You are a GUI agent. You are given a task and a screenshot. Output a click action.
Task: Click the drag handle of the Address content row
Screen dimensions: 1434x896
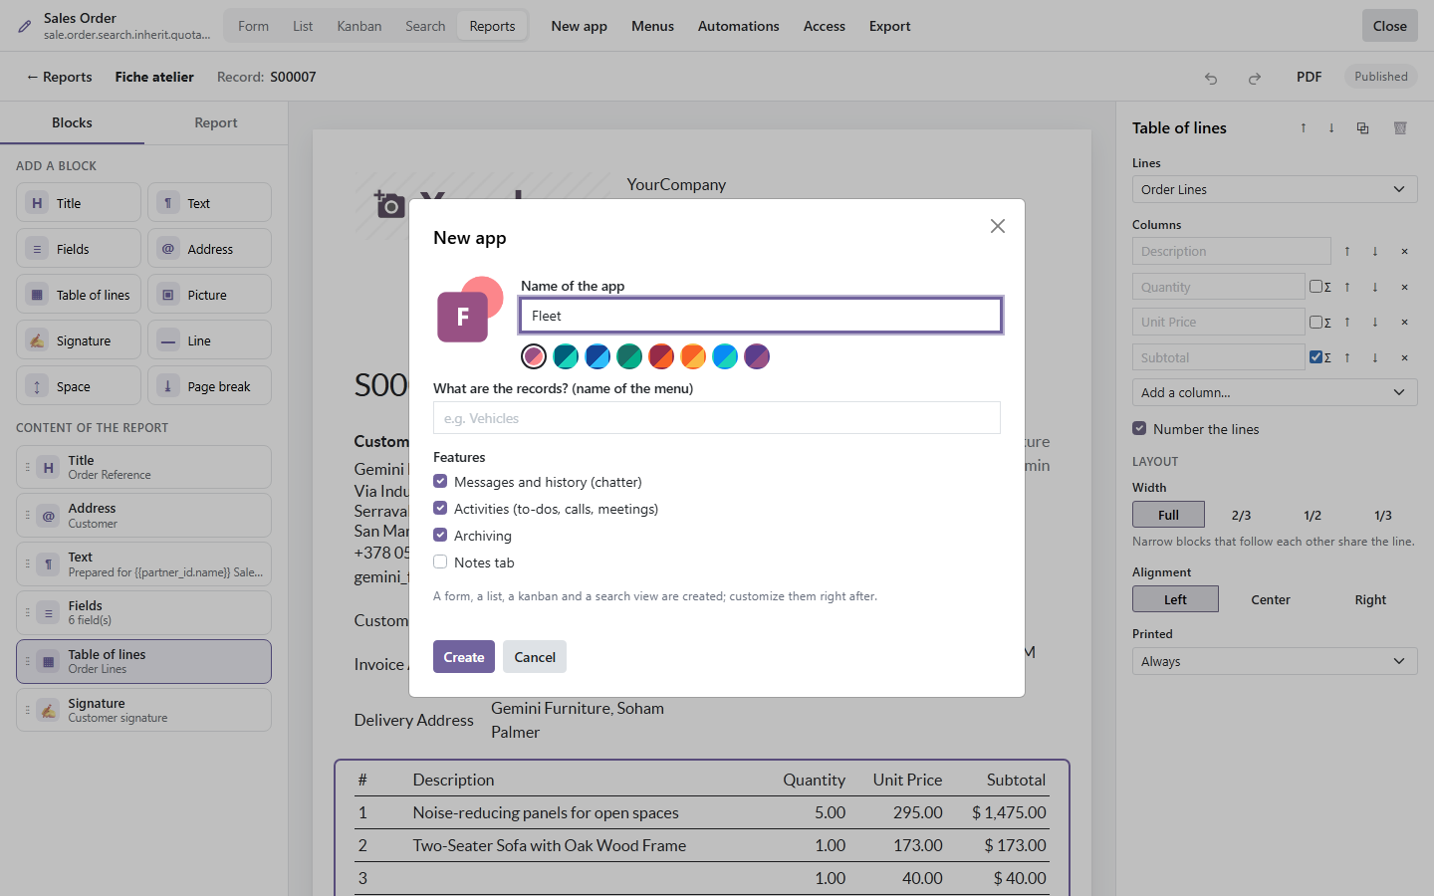coord(27,516)
